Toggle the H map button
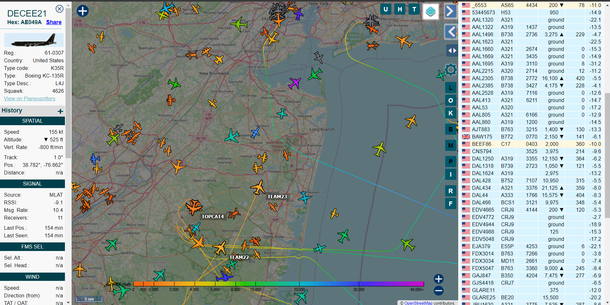The width and height of the screenshot is (610, 305). point(400,9)
